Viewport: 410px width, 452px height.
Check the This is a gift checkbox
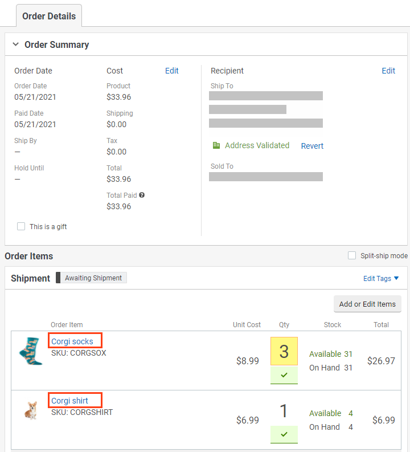pyautogui.click(x=21, y=226)
